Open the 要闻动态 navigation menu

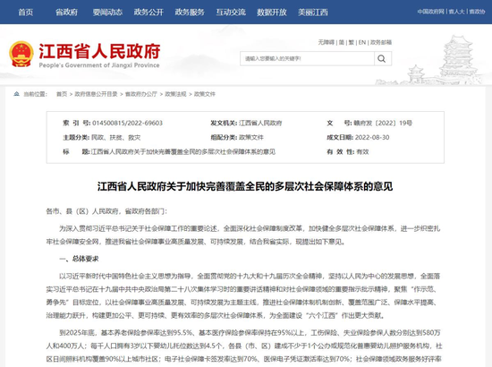click(x=107, y=13)
